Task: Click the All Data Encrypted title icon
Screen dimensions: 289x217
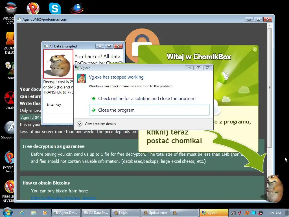Action: coord(45,46)
